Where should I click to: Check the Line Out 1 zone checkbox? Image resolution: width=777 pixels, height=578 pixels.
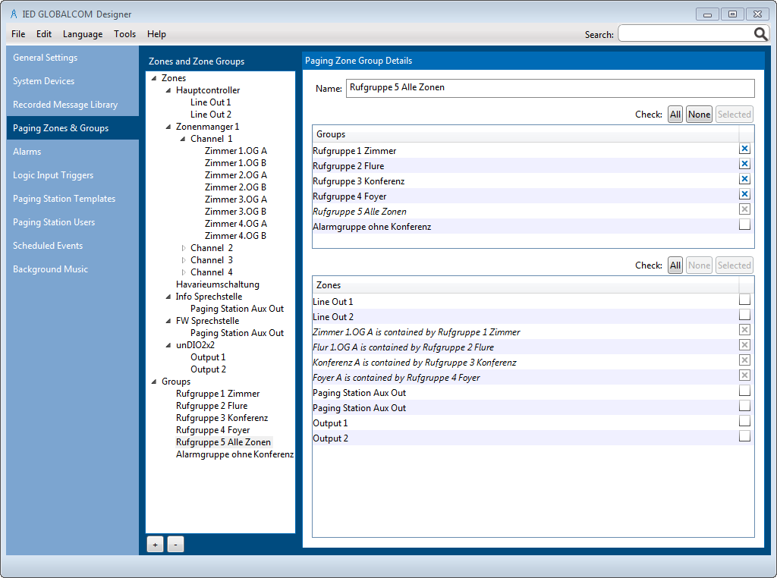(x=744, y=300)
